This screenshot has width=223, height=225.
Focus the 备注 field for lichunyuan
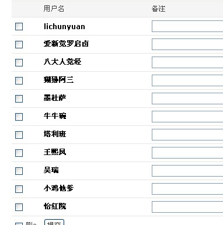click(187, 26)
